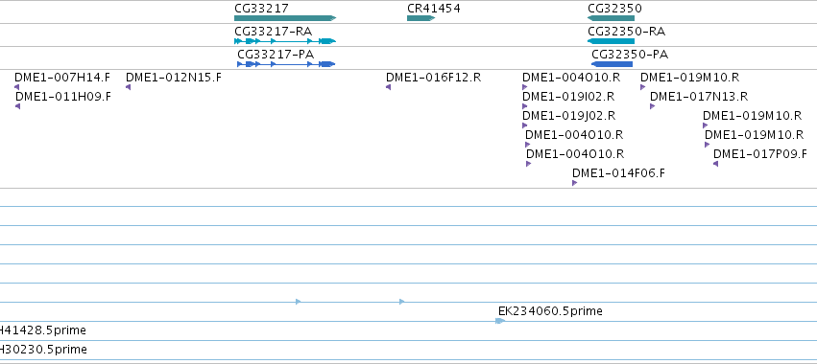The height and width of the screenshot is (364, 817).
Task: Click the EK234060.5prime arrow marker
Action: pos(500,321)
